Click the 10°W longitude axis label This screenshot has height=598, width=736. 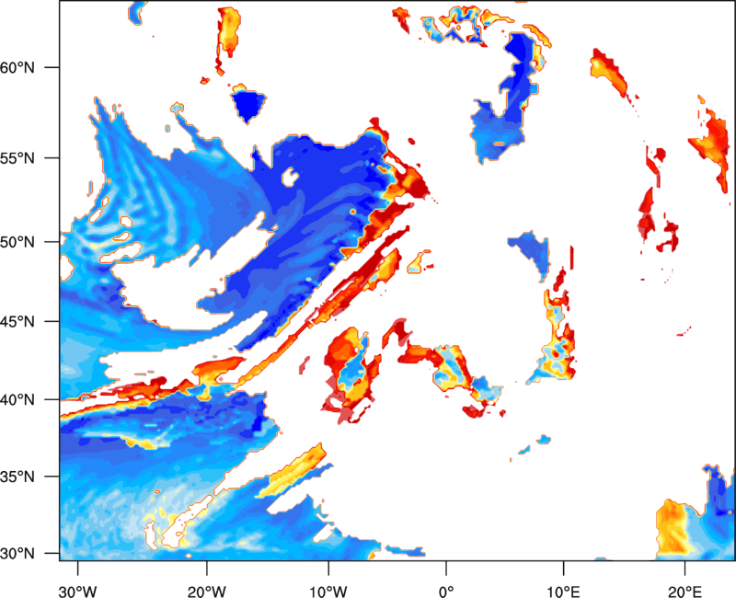pos(328,592)
